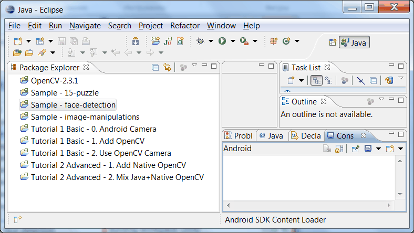Open Display Selected Console dropdown arrow

(378, 149)
